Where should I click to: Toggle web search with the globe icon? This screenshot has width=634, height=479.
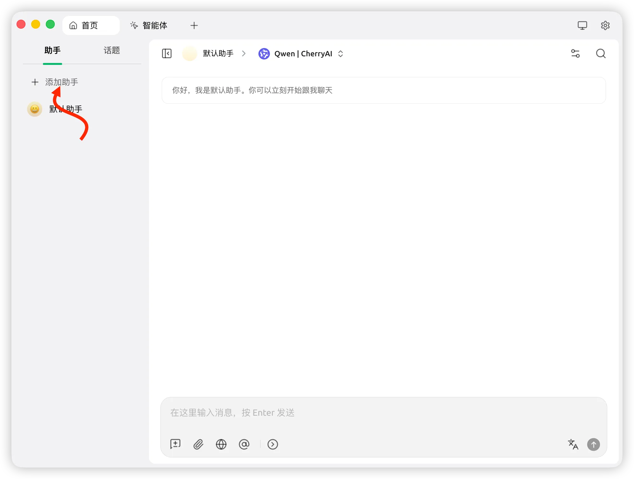(x=221, y=444)
